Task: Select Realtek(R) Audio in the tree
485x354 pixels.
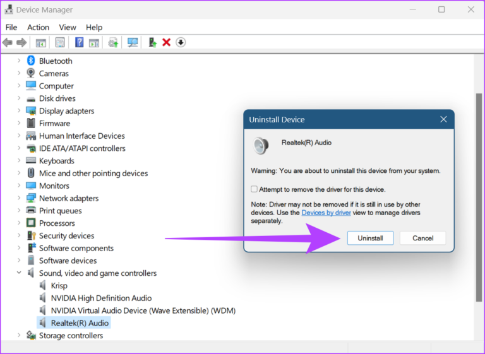Action: coord(80,323)
